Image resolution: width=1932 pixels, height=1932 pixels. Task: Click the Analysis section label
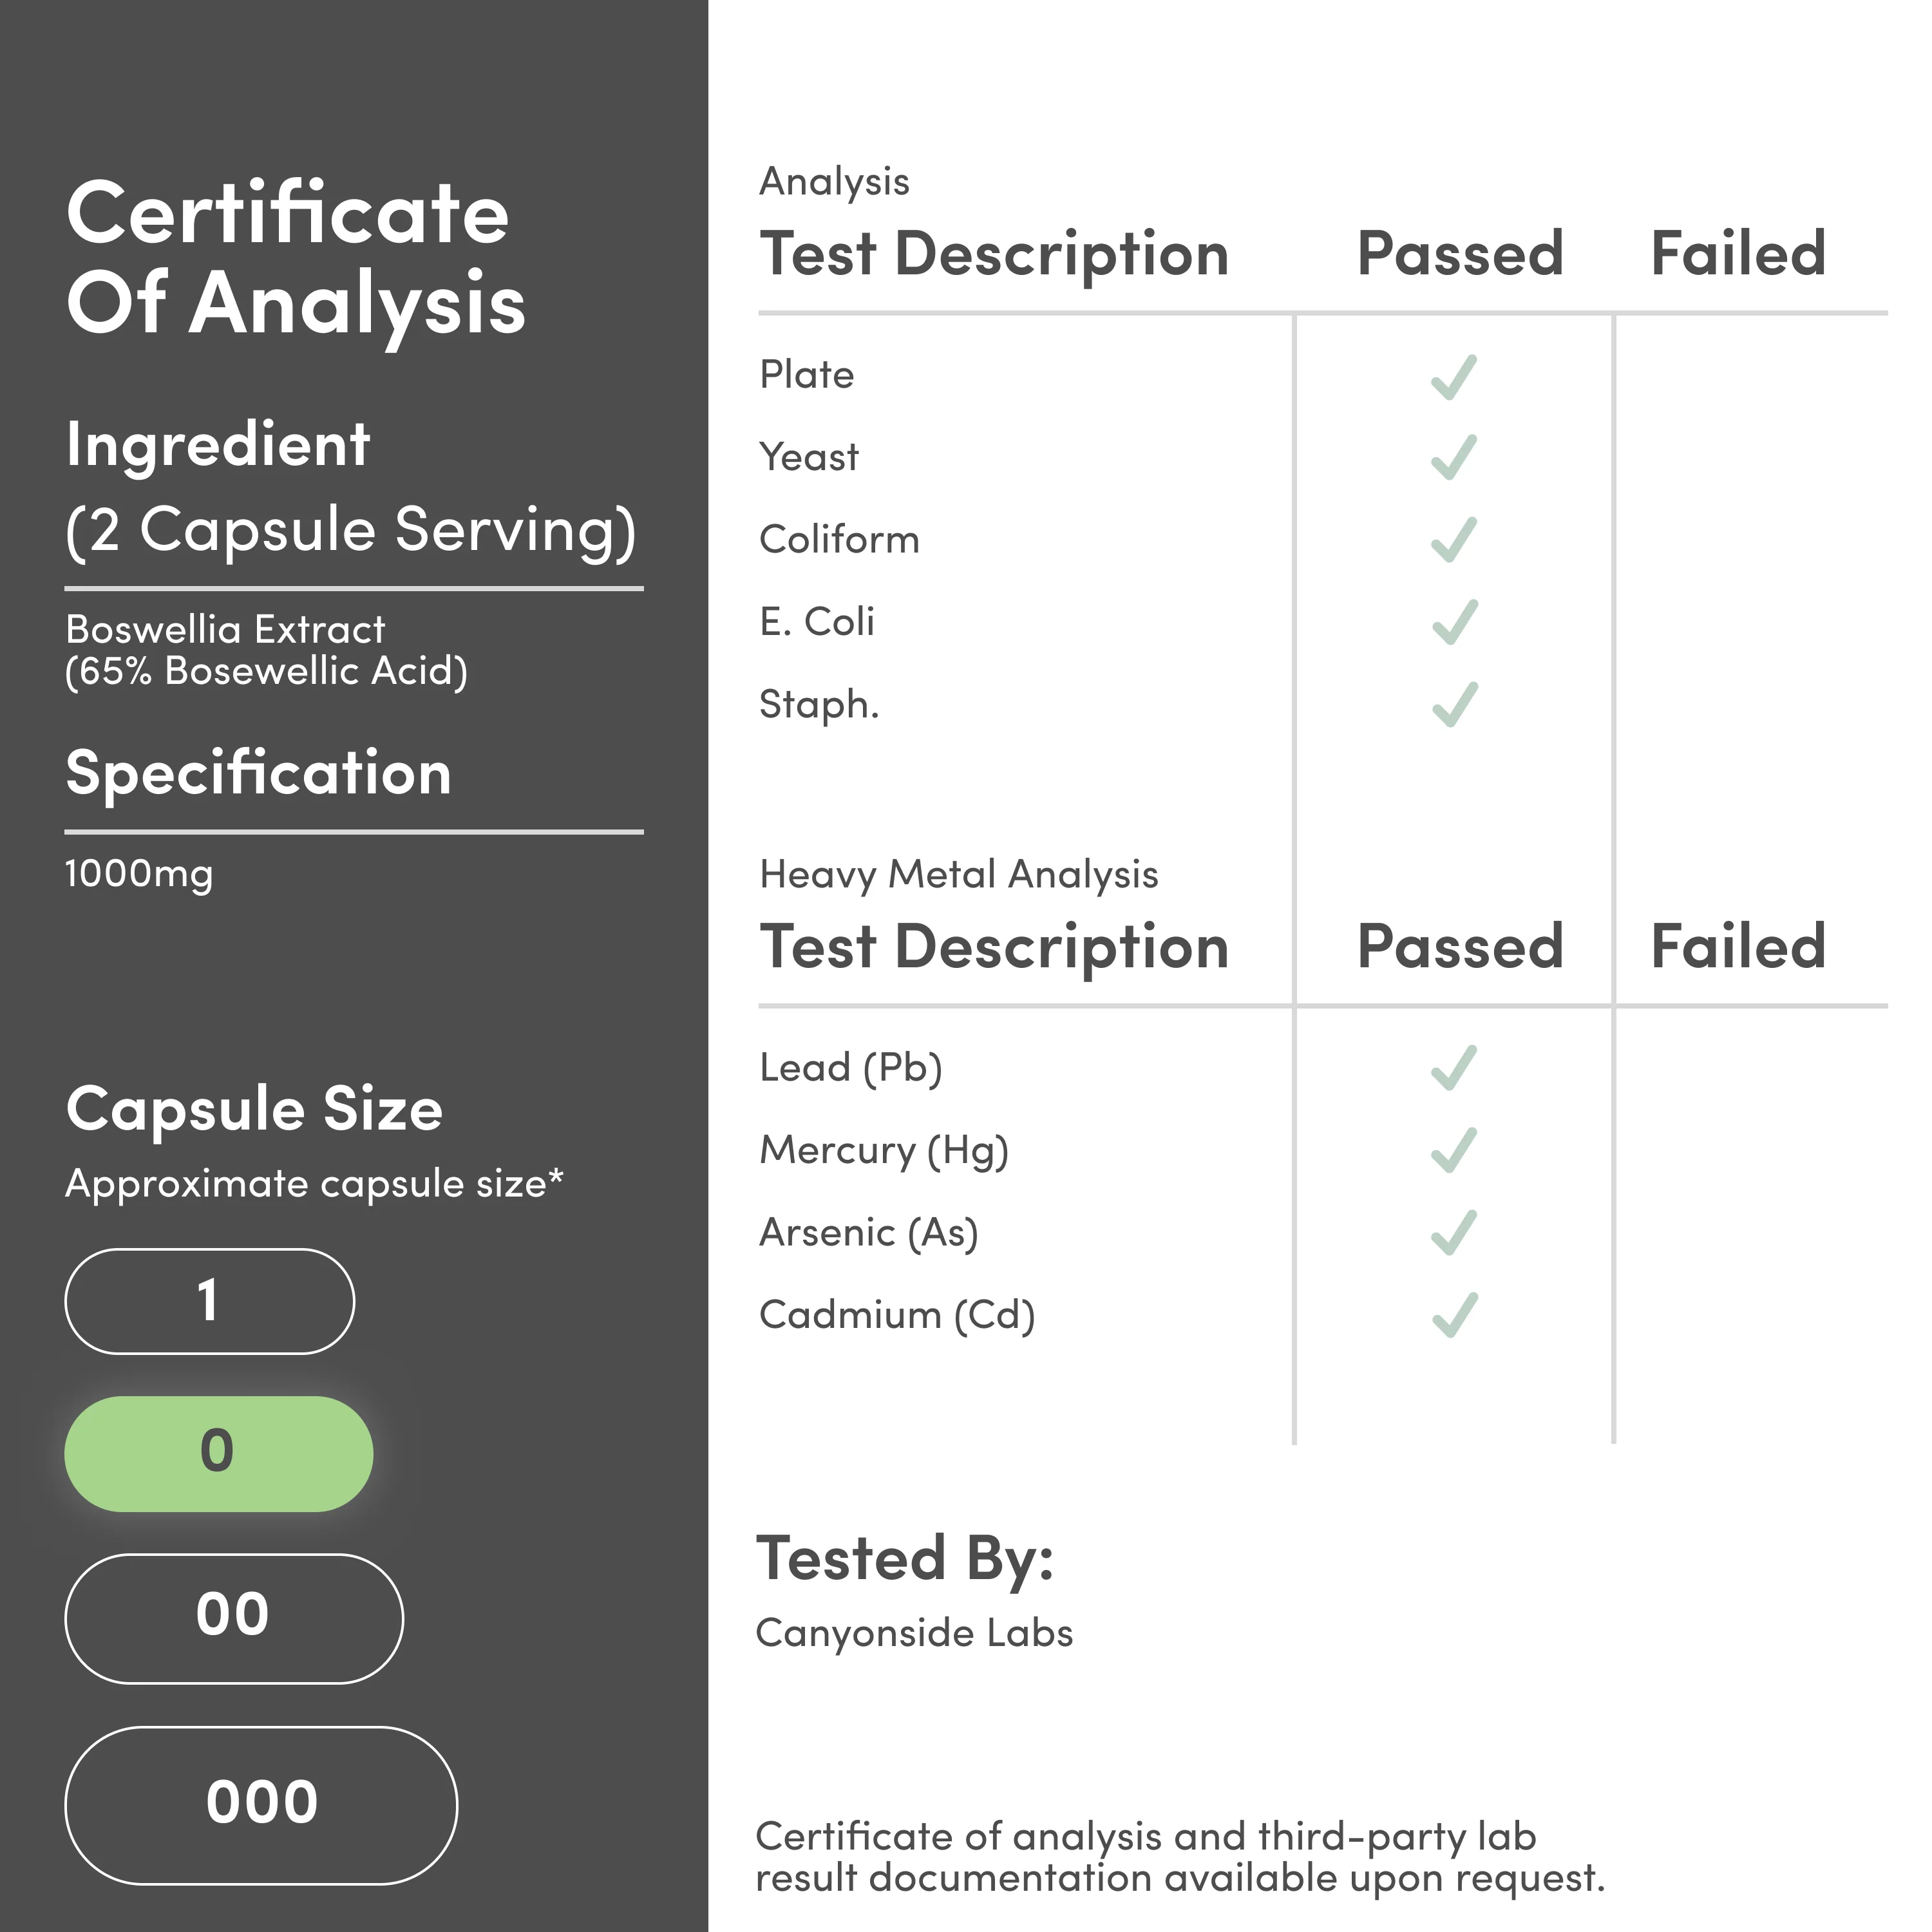(x=834, y=182)
